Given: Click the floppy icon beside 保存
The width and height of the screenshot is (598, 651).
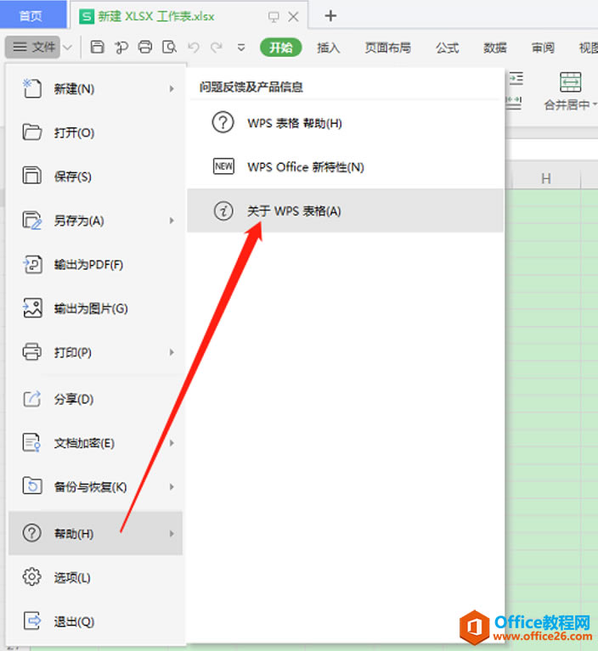Looking at the screenshot, I should [x=31, y=176].
